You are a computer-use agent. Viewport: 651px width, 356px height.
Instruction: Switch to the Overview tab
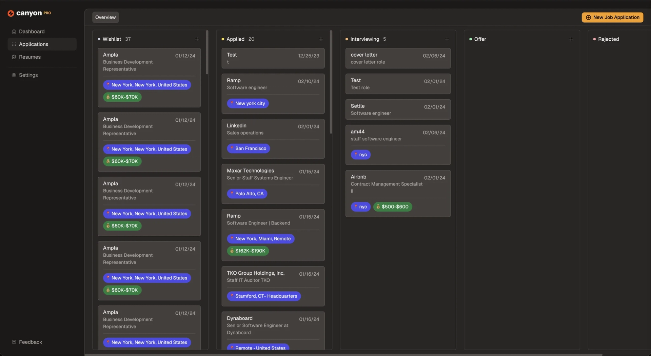point(105,17)
